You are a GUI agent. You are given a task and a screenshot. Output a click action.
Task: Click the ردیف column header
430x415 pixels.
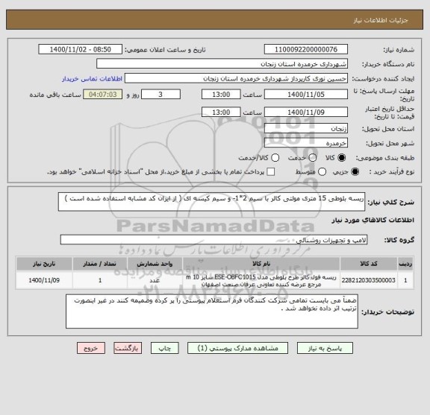click(405, 264)
